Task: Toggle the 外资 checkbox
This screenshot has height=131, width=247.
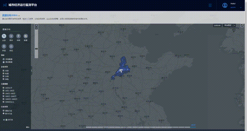Action: (4, 77)
